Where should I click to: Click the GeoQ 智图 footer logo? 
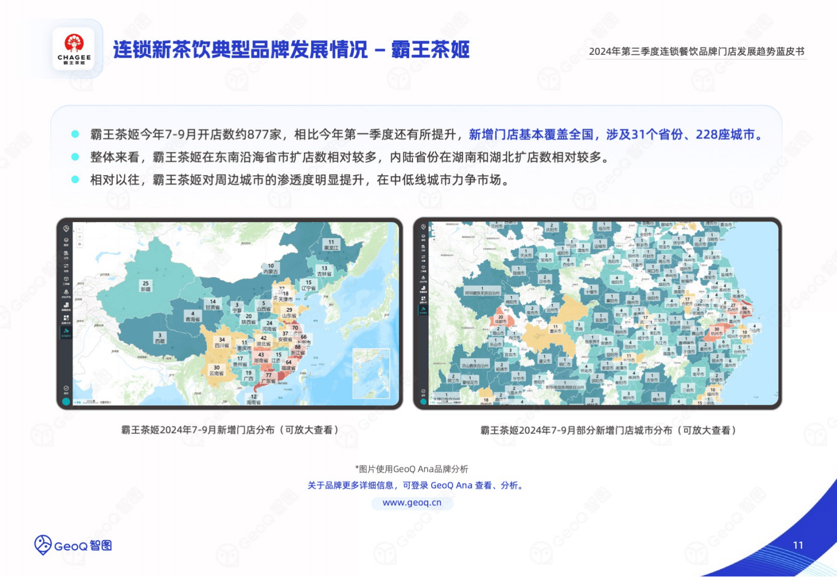[73, 545]
